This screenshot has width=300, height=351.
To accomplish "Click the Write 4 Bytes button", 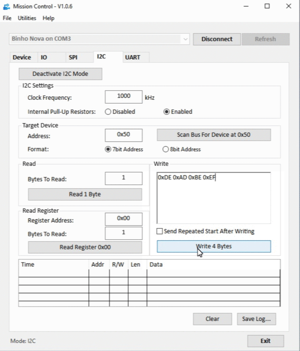I will [214, 246].
